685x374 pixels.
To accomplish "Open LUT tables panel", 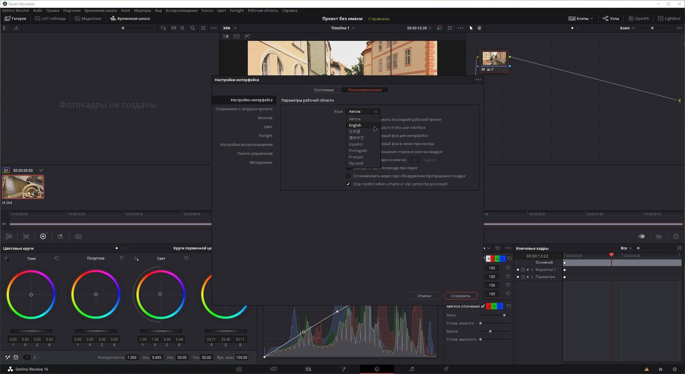I will [50, 18].
